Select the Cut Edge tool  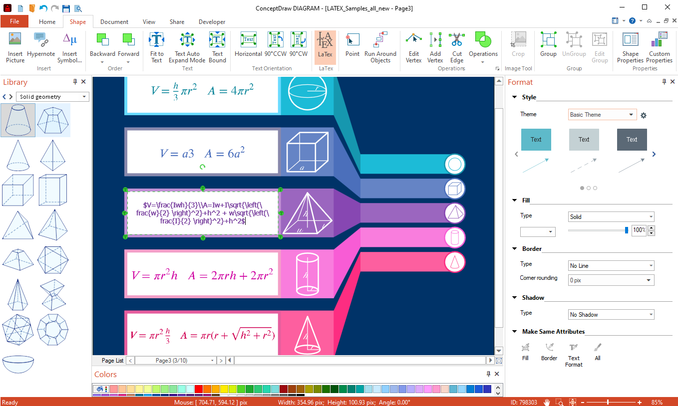(456, 47)
